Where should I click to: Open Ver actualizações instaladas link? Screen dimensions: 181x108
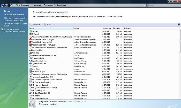pyautogui.click(x=14, y=15)
